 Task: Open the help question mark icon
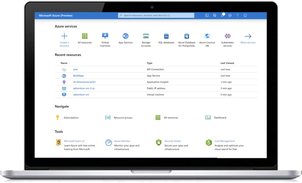(237, 15)
